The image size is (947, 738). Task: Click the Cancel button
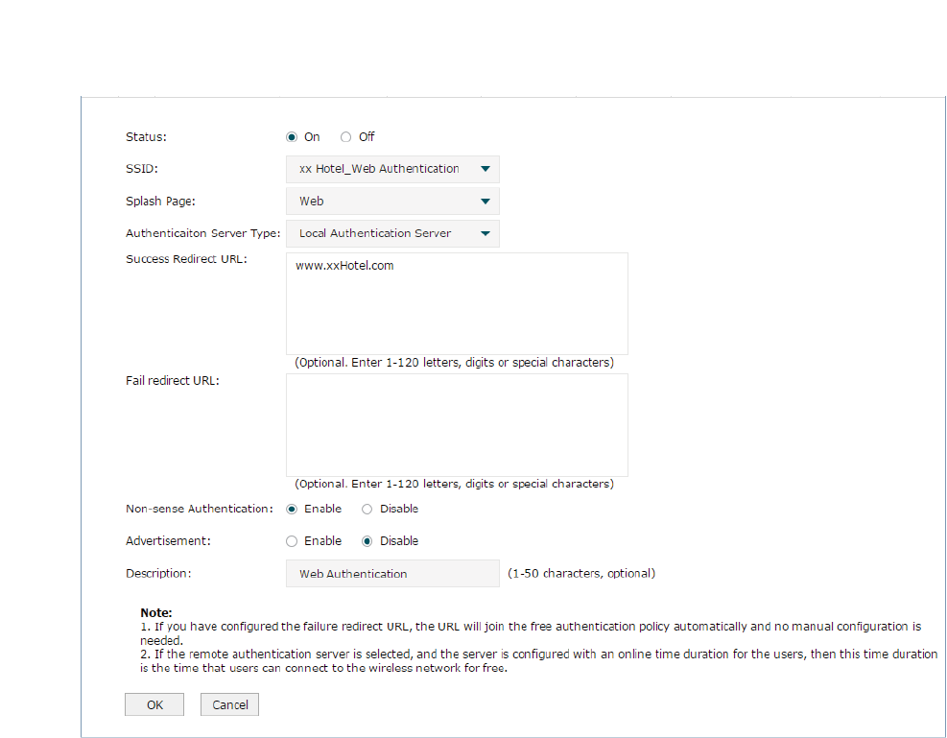tap(229, 704)
